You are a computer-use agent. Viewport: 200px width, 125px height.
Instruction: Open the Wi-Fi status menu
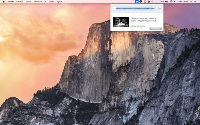(x=171, y=1)
